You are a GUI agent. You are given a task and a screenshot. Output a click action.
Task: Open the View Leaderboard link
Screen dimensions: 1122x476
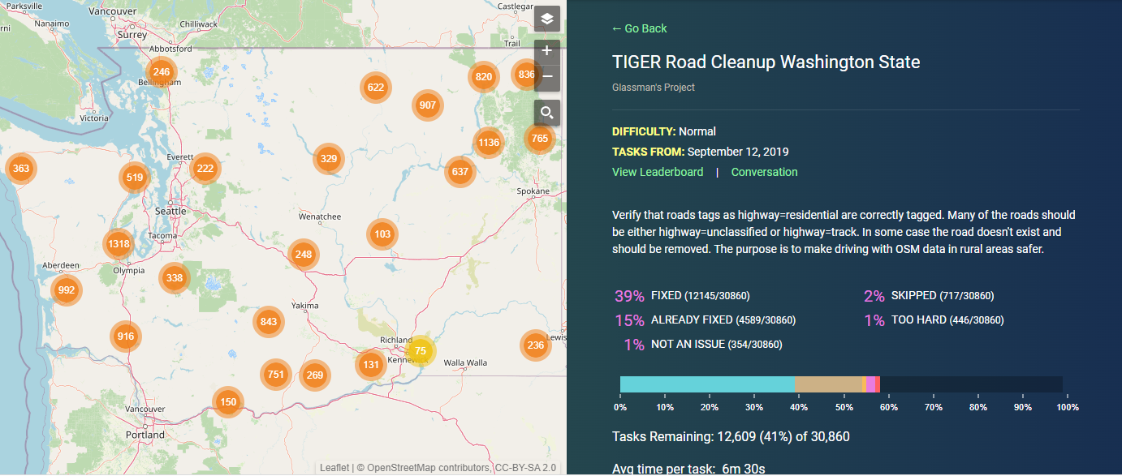(x=658, y=172)
